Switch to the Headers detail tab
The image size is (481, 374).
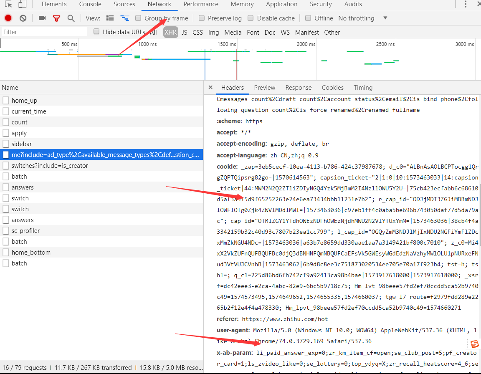point(233,88)
